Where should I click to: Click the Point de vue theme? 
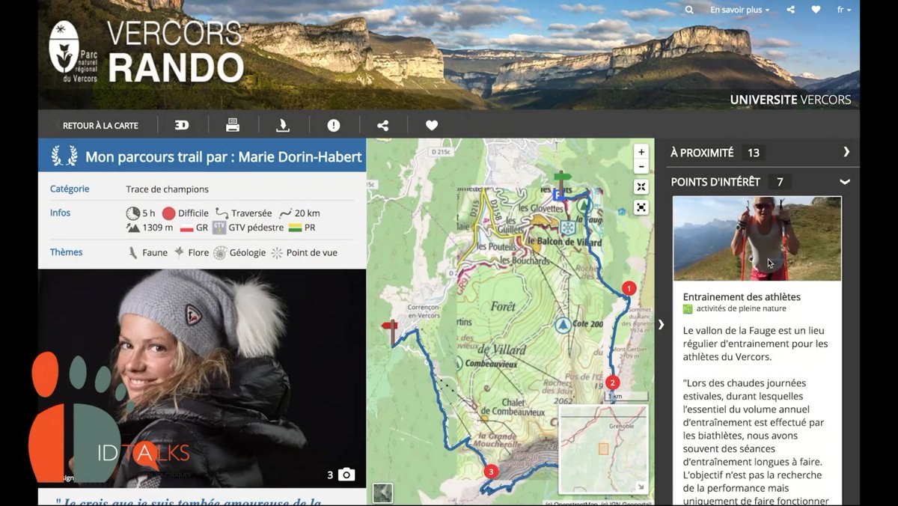click(x=304, y=252)
